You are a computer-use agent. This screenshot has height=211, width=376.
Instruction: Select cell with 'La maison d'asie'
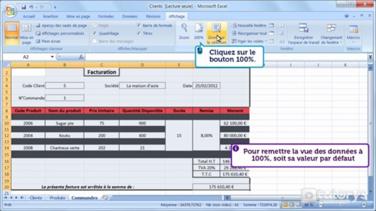pos(142,86)
